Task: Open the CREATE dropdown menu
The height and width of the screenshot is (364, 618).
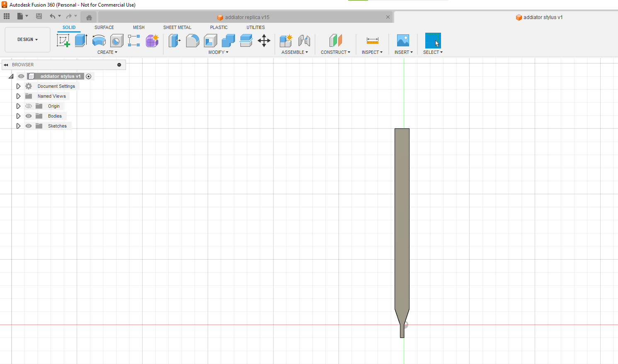Action: pos(107,52)
